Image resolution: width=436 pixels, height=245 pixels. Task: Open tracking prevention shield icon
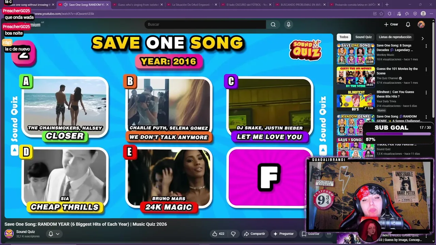tap(415, 14)
